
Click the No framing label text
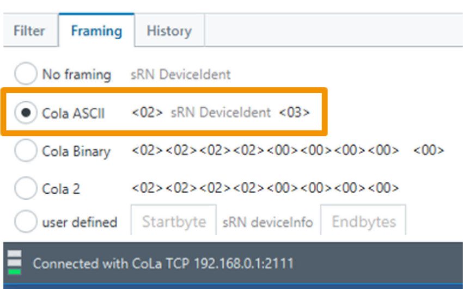tap(77, 75)
